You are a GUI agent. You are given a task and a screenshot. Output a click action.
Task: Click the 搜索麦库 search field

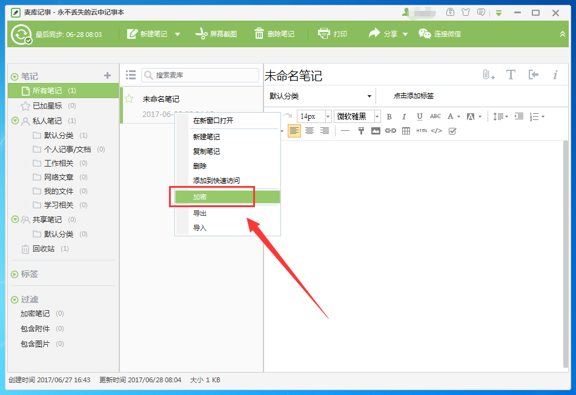(200, 75)
